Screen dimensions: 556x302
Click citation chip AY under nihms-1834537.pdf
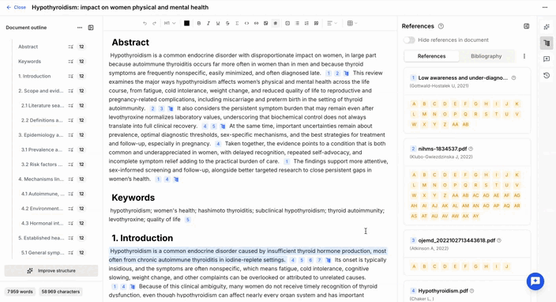[x=476, y=216]
